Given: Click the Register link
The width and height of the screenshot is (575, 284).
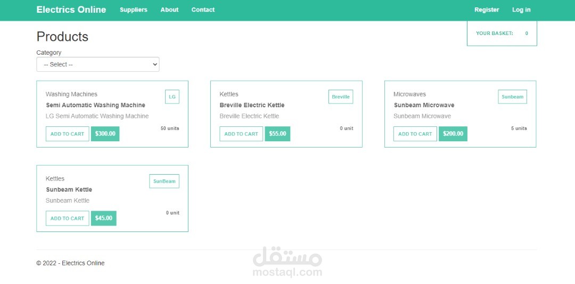Looking at the screenshot, I should pyautogui.click(x=487, y=10).
